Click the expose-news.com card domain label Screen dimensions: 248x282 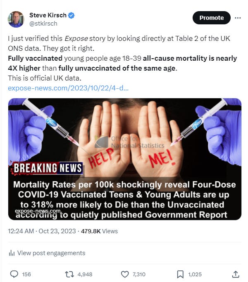38,211
